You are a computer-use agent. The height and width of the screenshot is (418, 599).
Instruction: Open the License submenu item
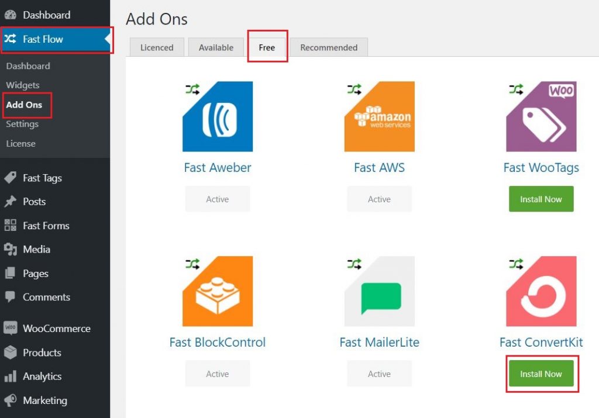[20, 144]
